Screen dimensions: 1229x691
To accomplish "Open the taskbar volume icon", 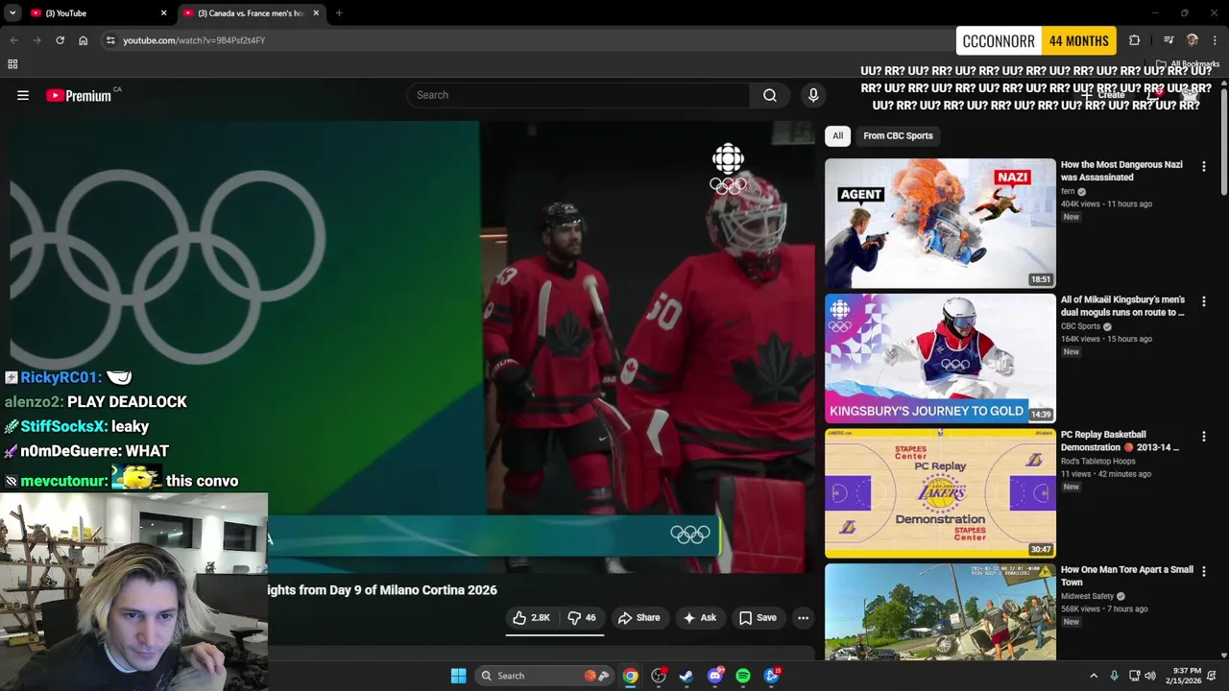I will [x=1150, y=676].
